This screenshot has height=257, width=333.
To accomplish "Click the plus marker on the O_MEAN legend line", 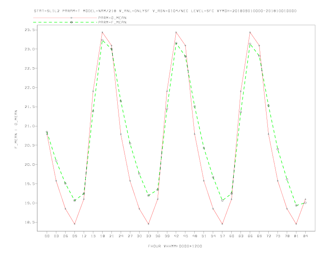I will pos(71,18).
